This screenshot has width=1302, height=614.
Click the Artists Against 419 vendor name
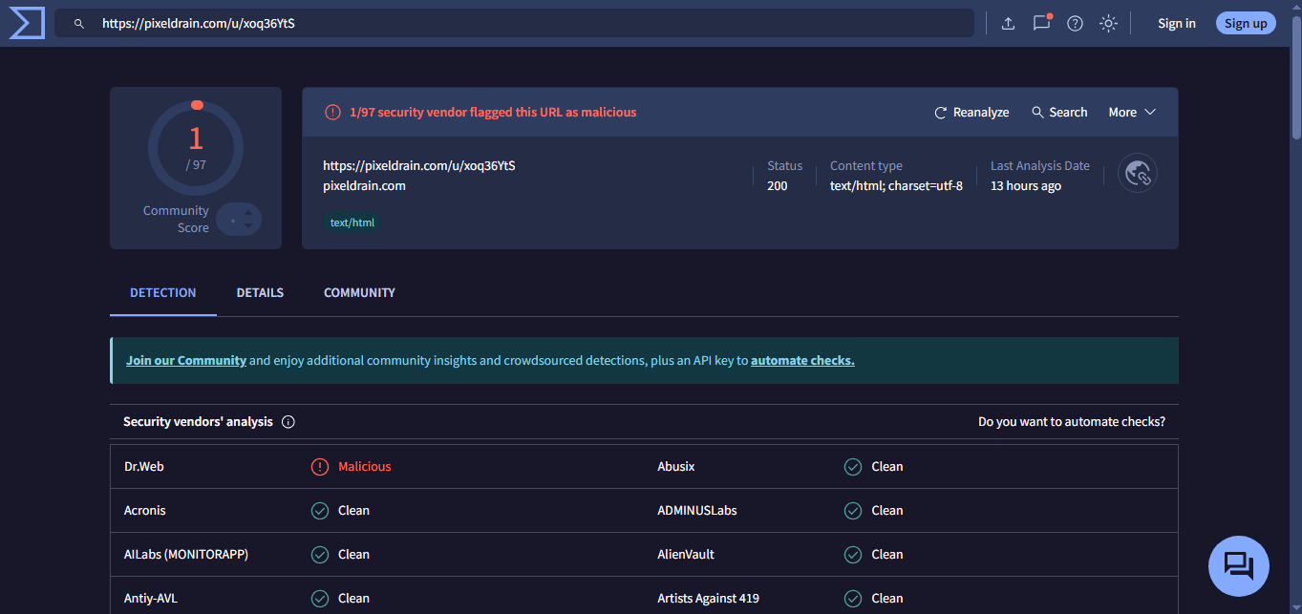click(x=709, y=599)
